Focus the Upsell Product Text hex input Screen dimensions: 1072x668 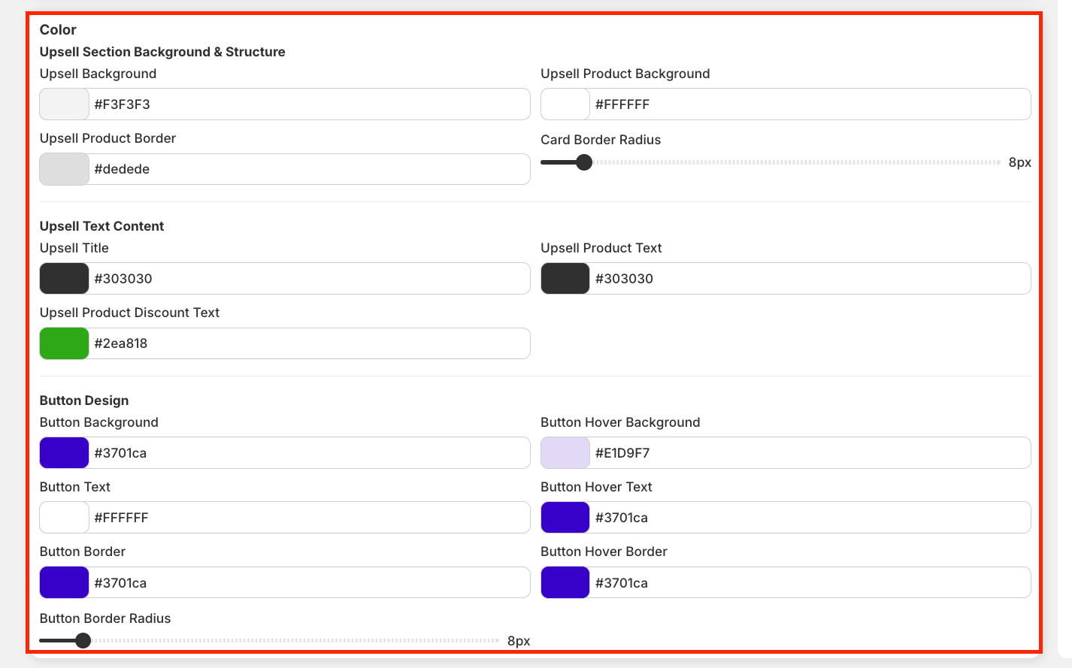coord(809,279)
